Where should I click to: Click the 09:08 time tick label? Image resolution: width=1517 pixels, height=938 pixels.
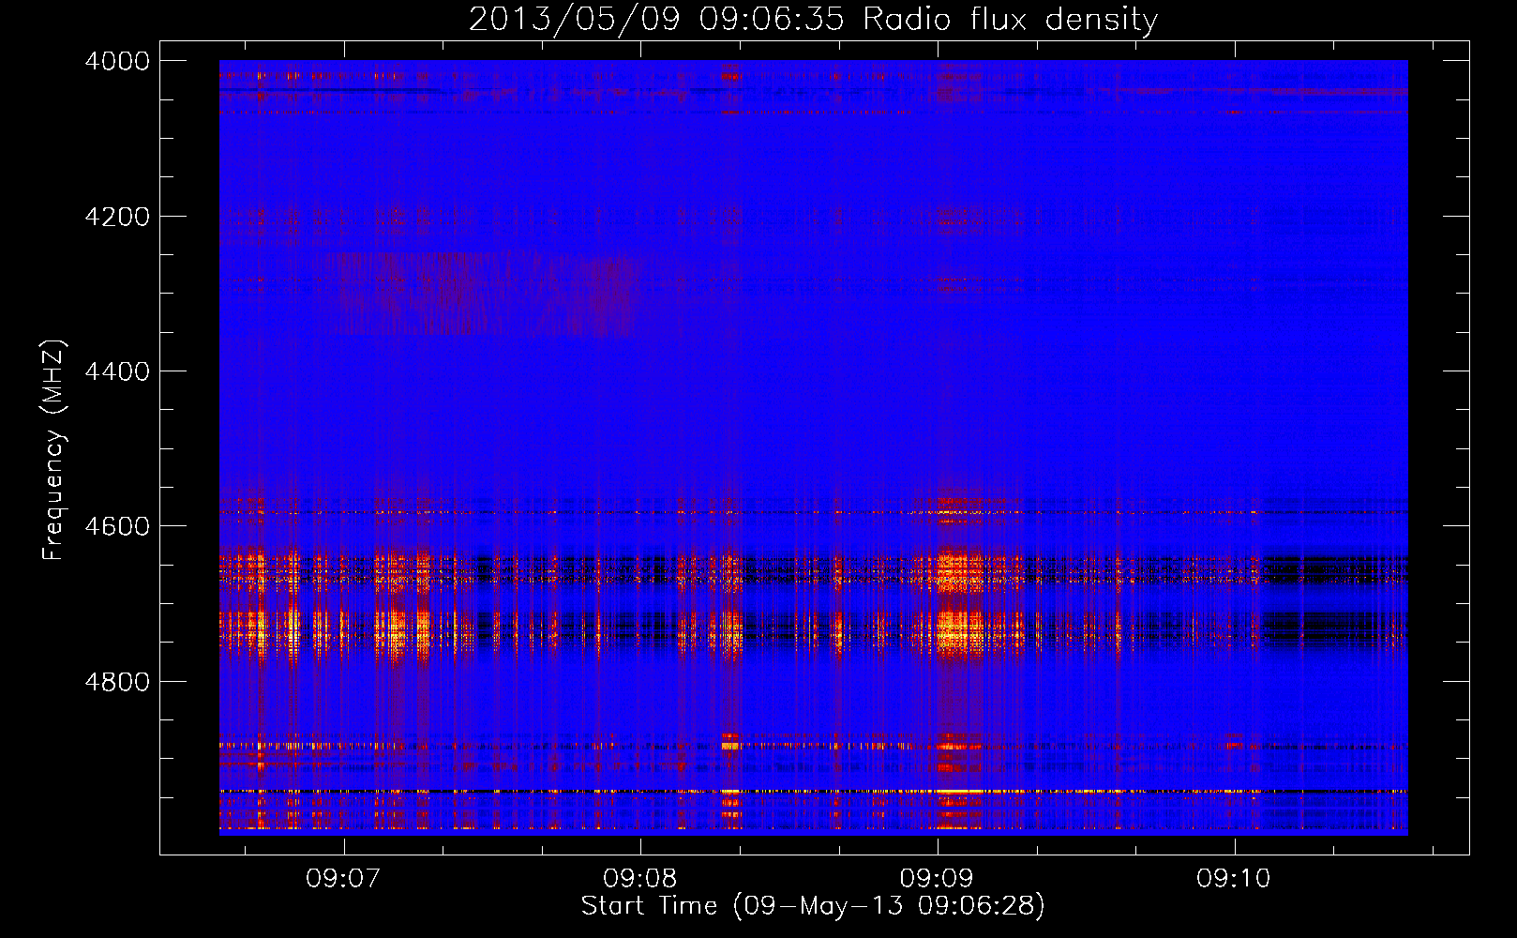[640, 878]
